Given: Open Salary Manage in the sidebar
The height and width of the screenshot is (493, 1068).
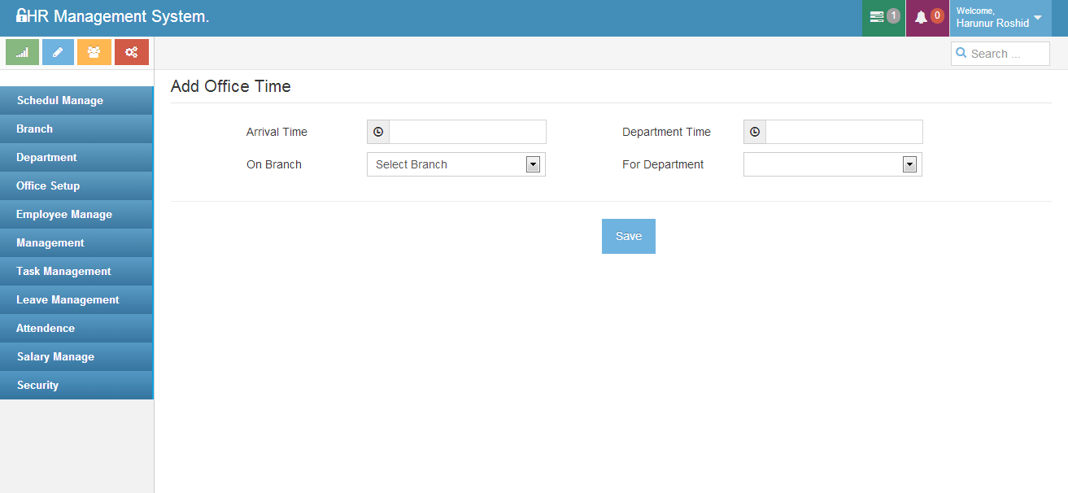Looking at the screenshot, I should click(x=55, y=357).
